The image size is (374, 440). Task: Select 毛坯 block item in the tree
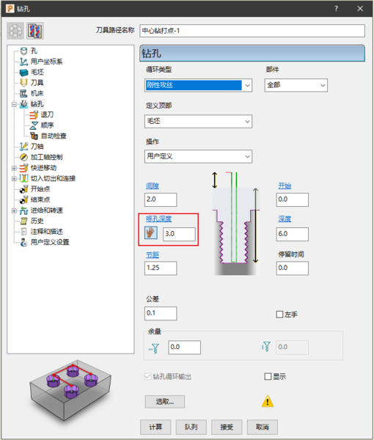(37, 72)
